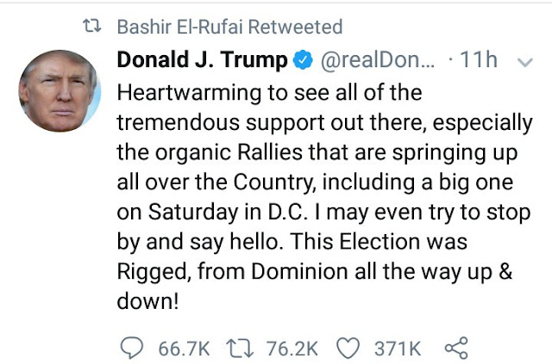Click the 66.7K replies count

click(x=184, y=349)
